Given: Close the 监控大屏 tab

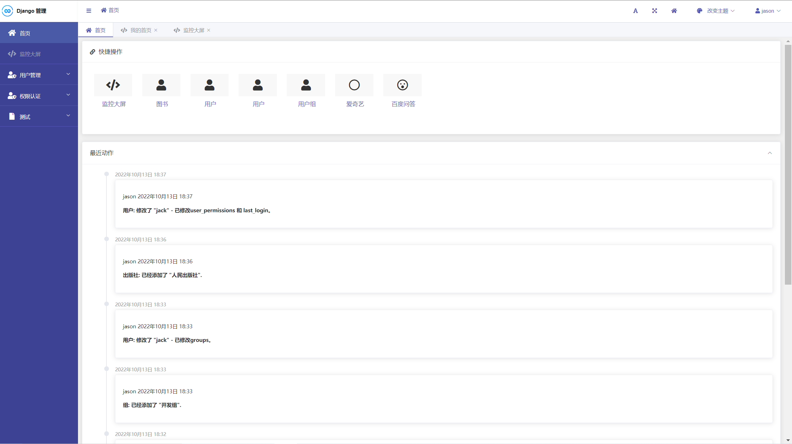Looking at the screenshot, I should 209,30.
